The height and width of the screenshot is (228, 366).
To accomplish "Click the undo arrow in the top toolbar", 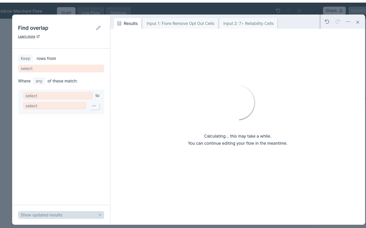I will 278,11.
